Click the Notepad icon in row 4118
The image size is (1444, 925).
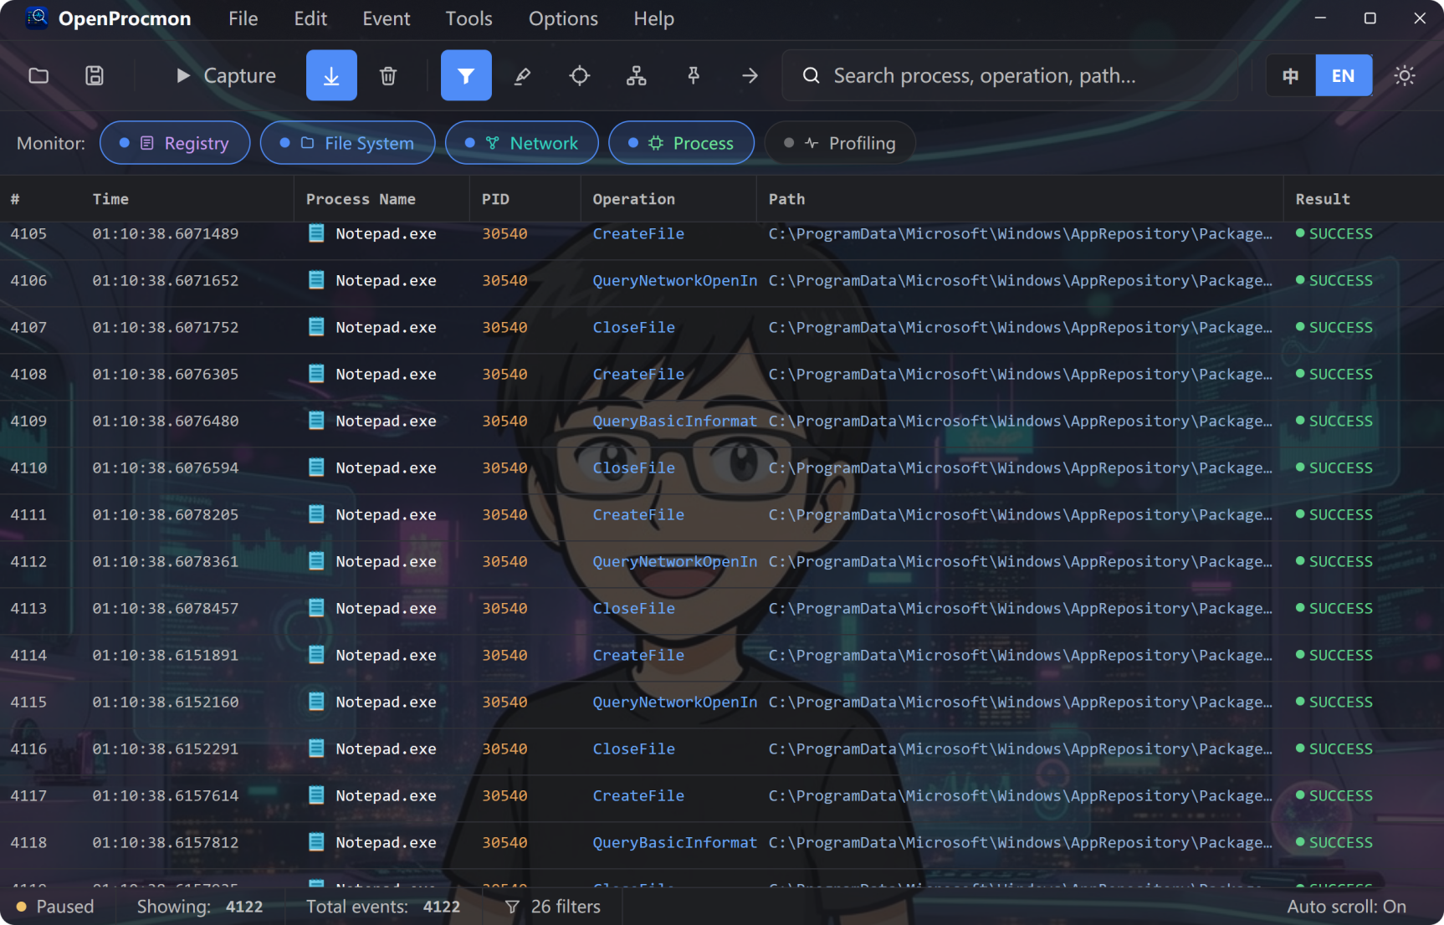point(316,842)
